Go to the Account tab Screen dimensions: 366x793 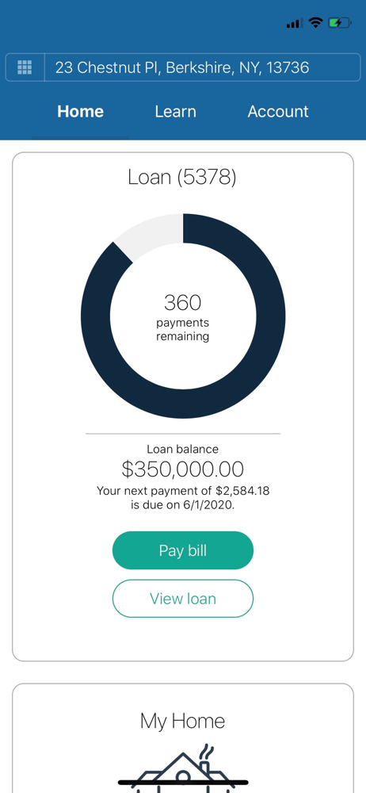(278, 112)
